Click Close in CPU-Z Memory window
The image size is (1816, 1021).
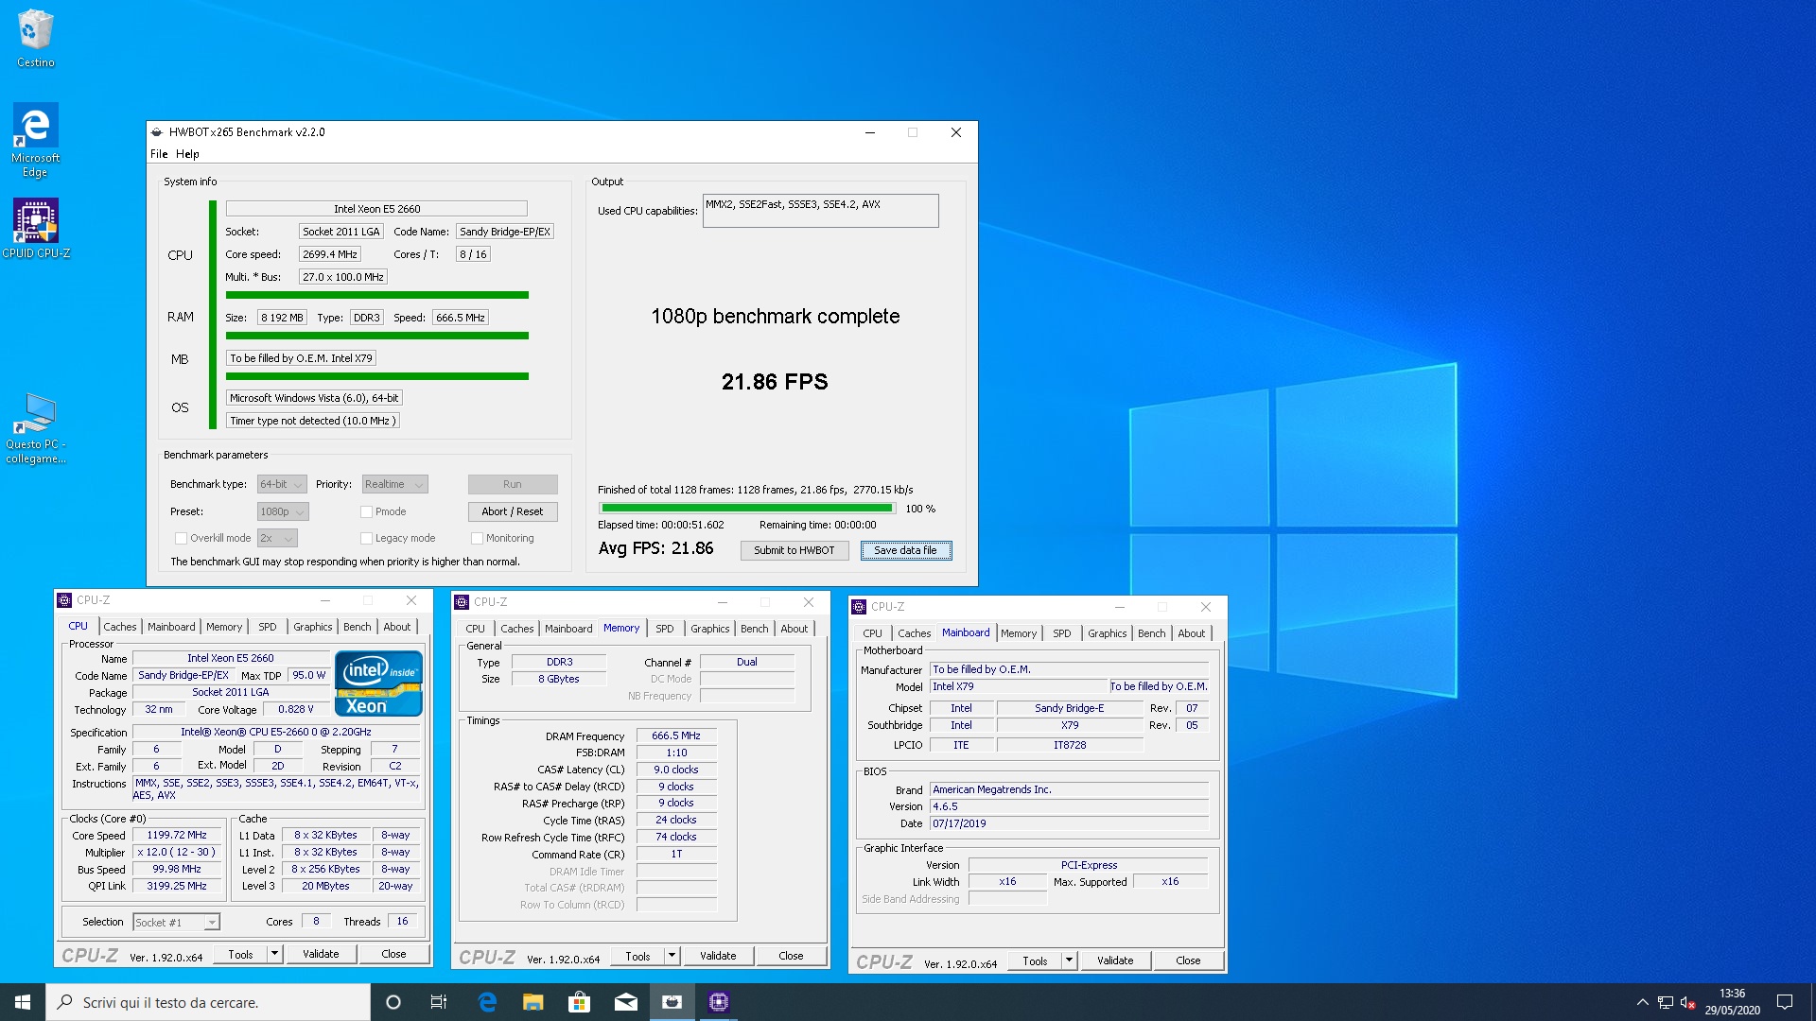point(791,956)
